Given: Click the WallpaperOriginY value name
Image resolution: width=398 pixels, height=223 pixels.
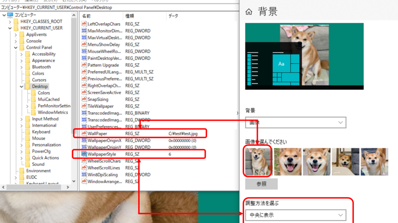Looking at the screenshot, I should 105,147.
